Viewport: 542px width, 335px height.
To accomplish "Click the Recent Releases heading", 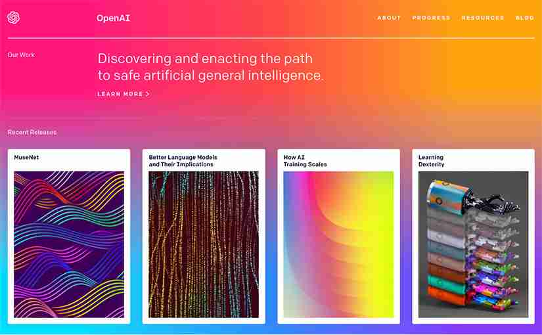I will click(x=32, y=133).
